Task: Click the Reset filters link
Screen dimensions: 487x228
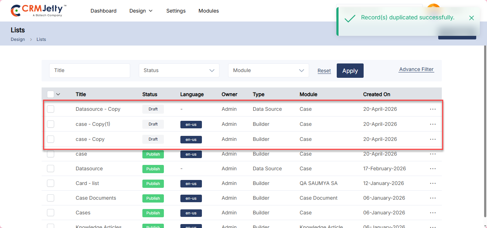Action: point(324,71)
